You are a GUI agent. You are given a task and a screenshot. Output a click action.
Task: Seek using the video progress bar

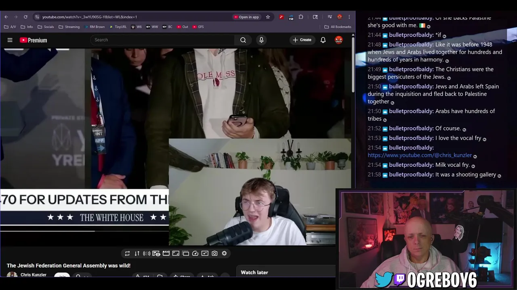point(84,231)
